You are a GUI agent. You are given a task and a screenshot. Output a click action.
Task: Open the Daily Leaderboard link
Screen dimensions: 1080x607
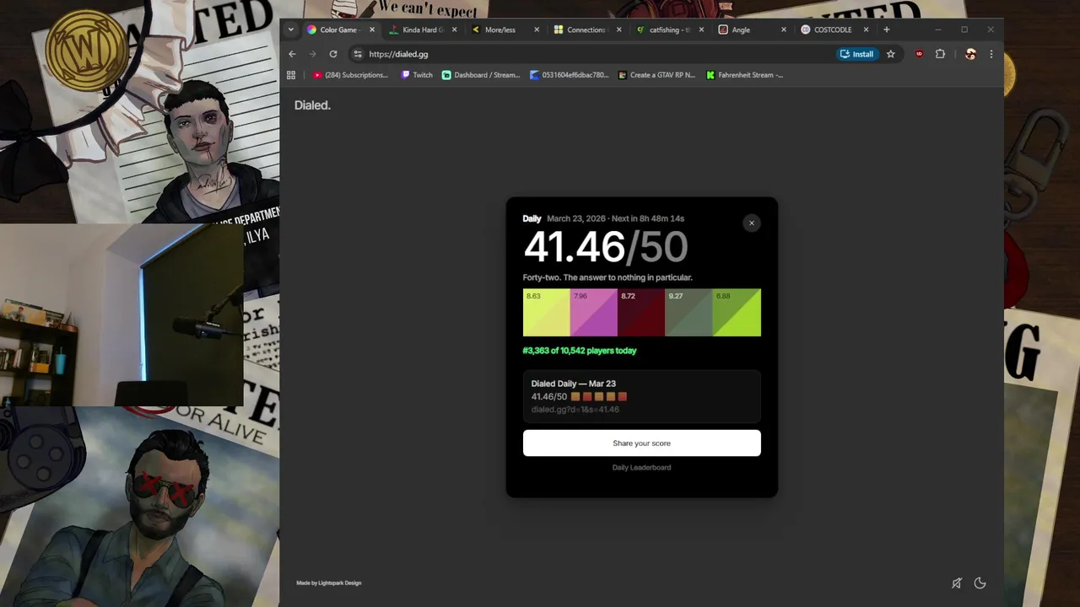tap(641, 468)
